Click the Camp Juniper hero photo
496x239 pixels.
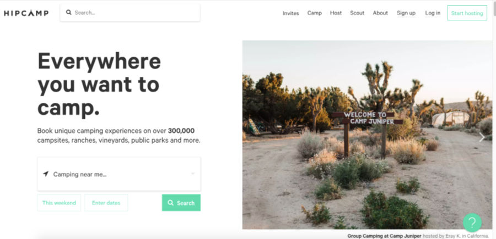(367, 135)
